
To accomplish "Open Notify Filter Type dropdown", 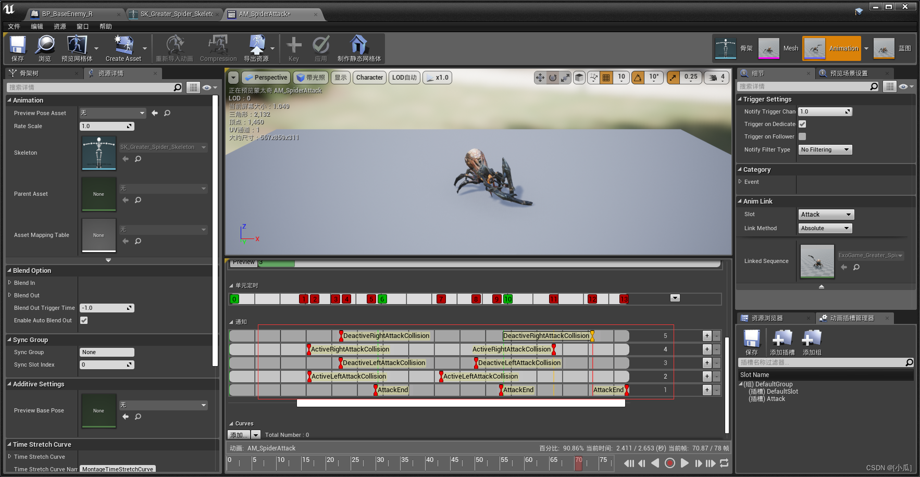I will pos(825,149).
